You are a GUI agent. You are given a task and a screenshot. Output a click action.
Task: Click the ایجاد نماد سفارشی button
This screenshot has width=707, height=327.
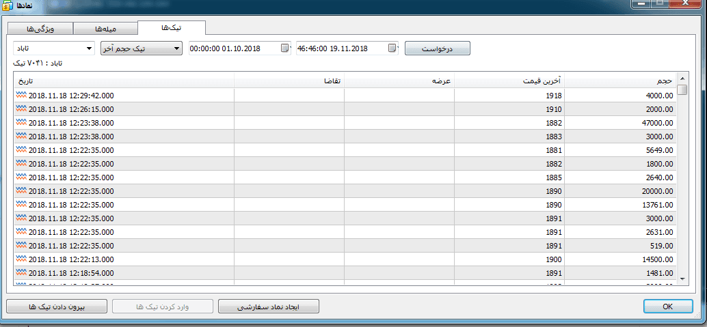coord(268,307)
